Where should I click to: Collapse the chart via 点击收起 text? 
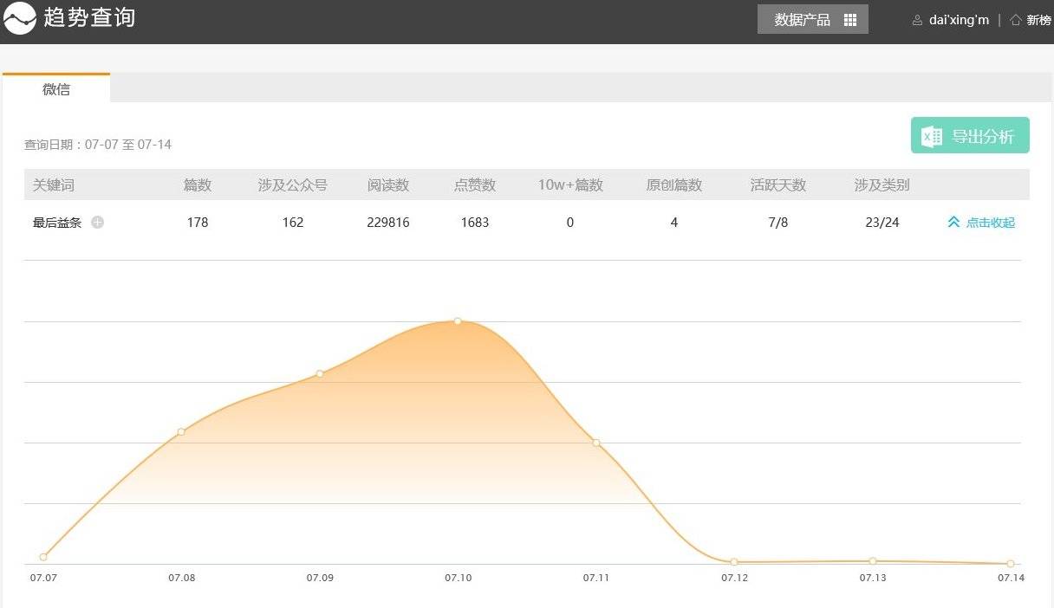pyautogui.click(x=990, y=223)
